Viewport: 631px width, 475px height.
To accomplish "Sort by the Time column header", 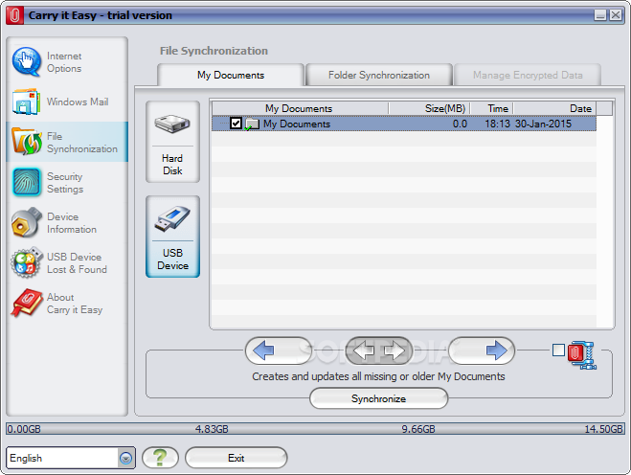I will 492,108.
